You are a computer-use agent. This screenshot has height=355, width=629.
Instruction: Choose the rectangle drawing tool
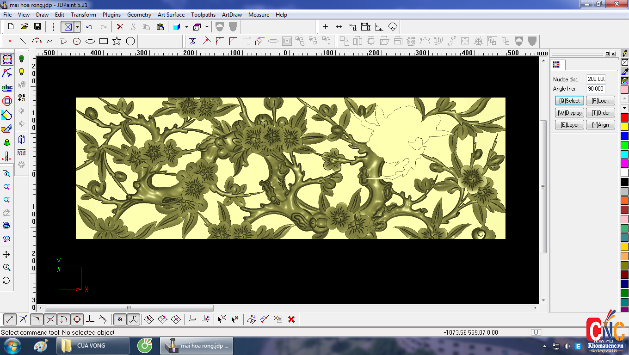[104, 41]
